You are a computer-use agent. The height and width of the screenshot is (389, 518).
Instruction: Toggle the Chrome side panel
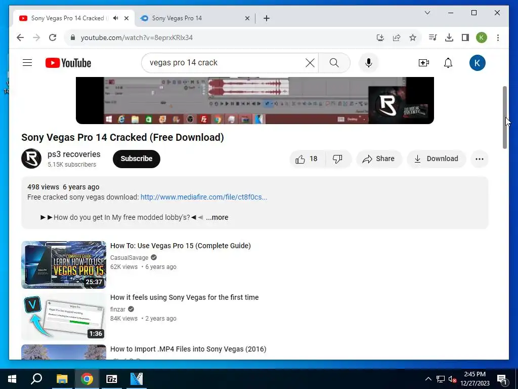click(x=465, y=37)
